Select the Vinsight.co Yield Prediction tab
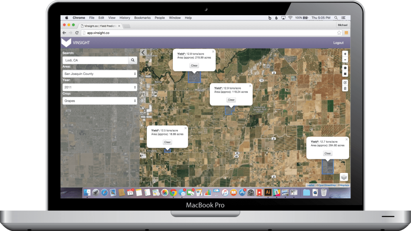The height and width of the screenshot is (231, 411). (x=100, y=26)
